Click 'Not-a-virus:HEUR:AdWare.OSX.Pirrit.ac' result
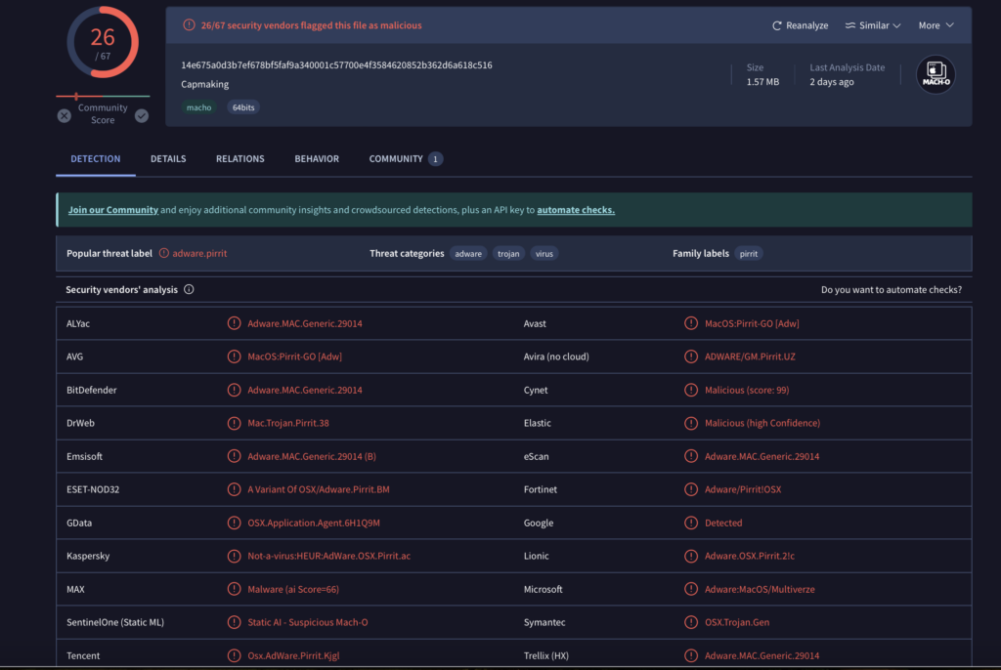1001x670 pixels. point(328,556)
